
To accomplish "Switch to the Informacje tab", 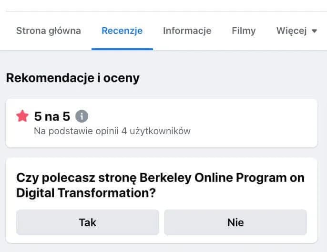I will coord(187,31).
